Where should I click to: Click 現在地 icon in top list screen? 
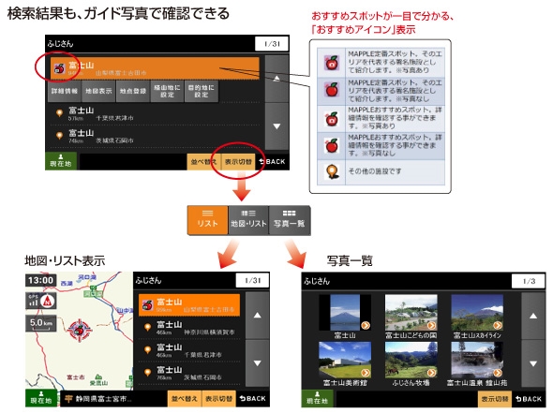coord(61,161)
